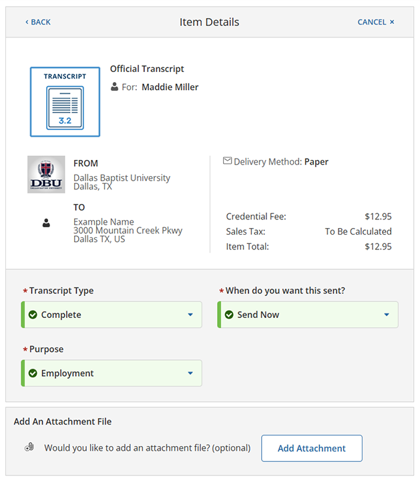Click green checkmark in Transcript Type field
The image size is (420, 480).
(33, 315)
